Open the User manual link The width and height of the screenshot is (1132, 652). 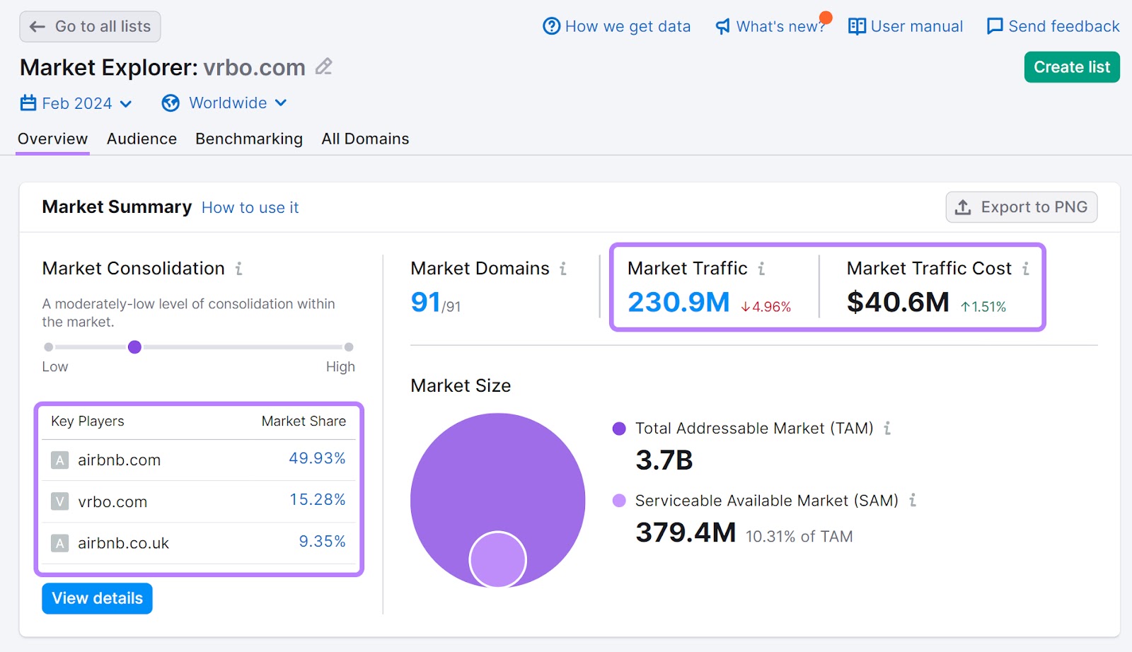[906, 27]
